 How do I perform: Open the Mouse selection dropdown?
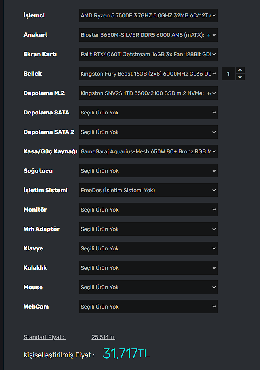[x=148, y=287]
